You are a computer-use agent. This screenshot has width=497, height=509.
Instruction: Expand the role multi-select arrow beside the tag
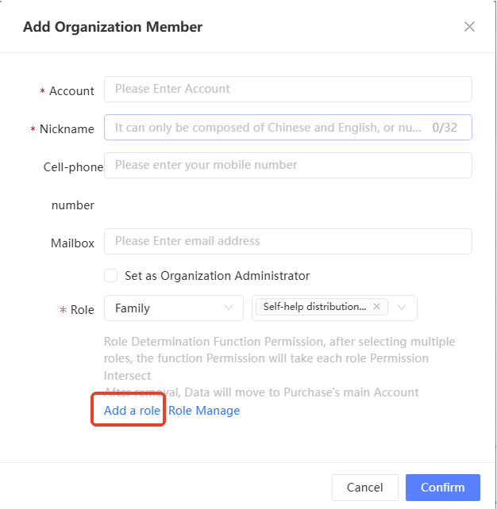(402, 308)
